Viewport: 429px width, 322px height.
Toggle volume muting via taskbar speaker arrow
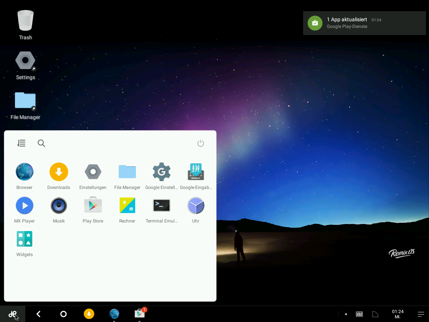[345, 314]
